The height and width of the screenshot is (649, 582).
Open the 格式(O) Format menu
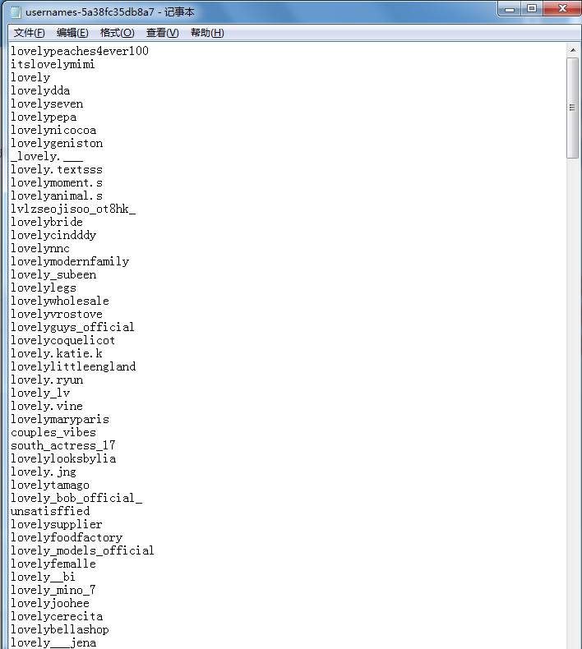pos(117,33)
